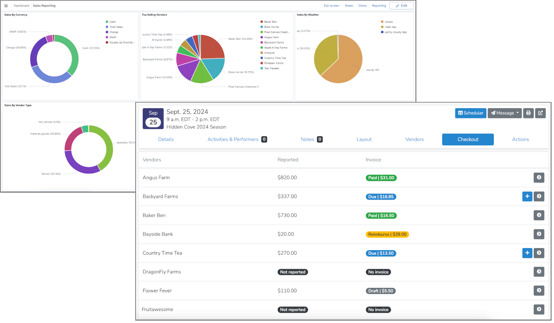Viewport: 554px width, 323px height.
Task: Open the hamburger navigation menu
Action: point(6,5)
